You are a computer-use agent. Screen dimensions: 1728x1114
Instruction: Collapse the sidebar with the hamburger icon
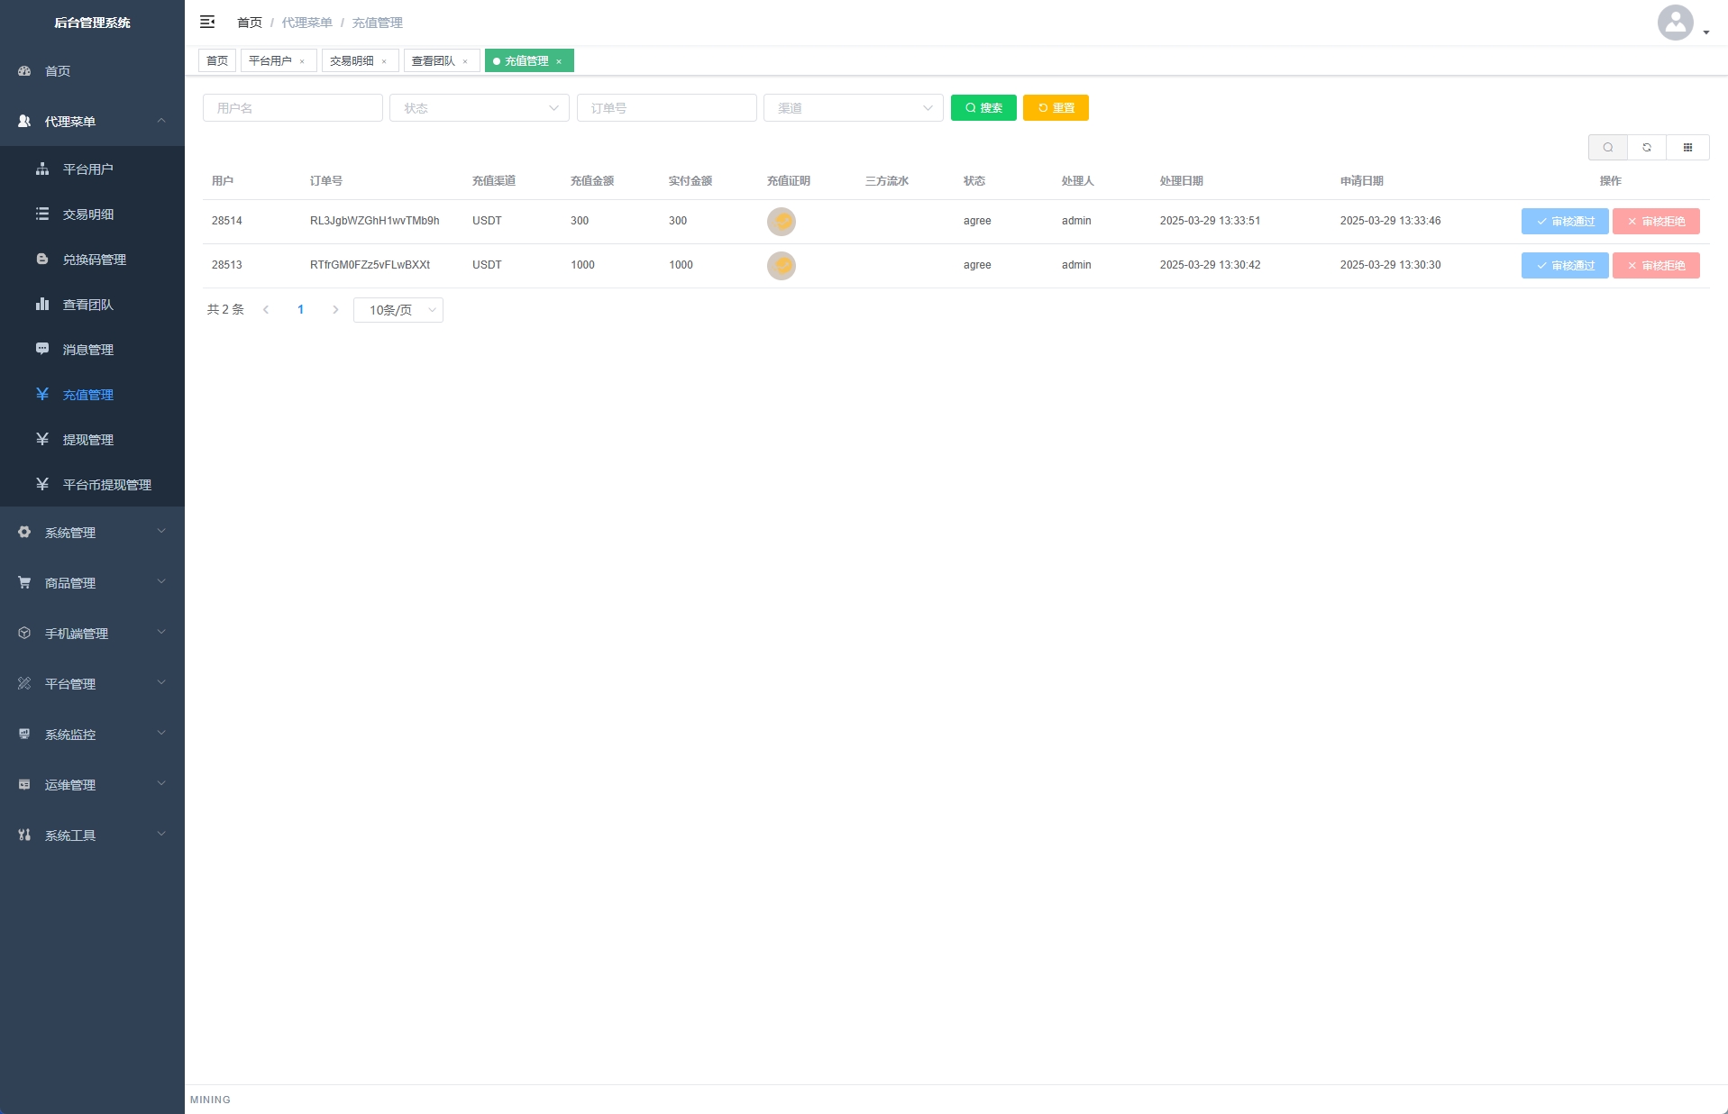(207, 22)
